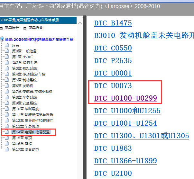Open 第17章 混合动力
This screenshot has height=179, width=194.
[25, 149]
